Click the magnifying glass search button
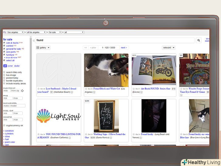 [x=199, y=40]
